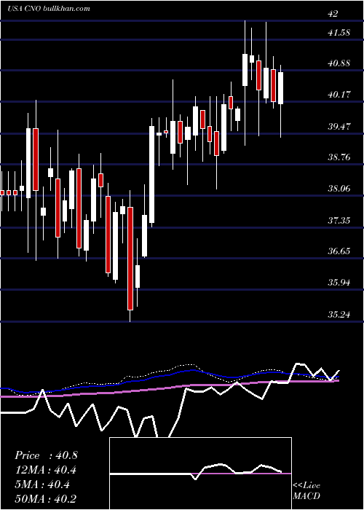The image size is (364, 510).
Task: Click the '50MA : 40.2' readout
Action: (46, 499)
